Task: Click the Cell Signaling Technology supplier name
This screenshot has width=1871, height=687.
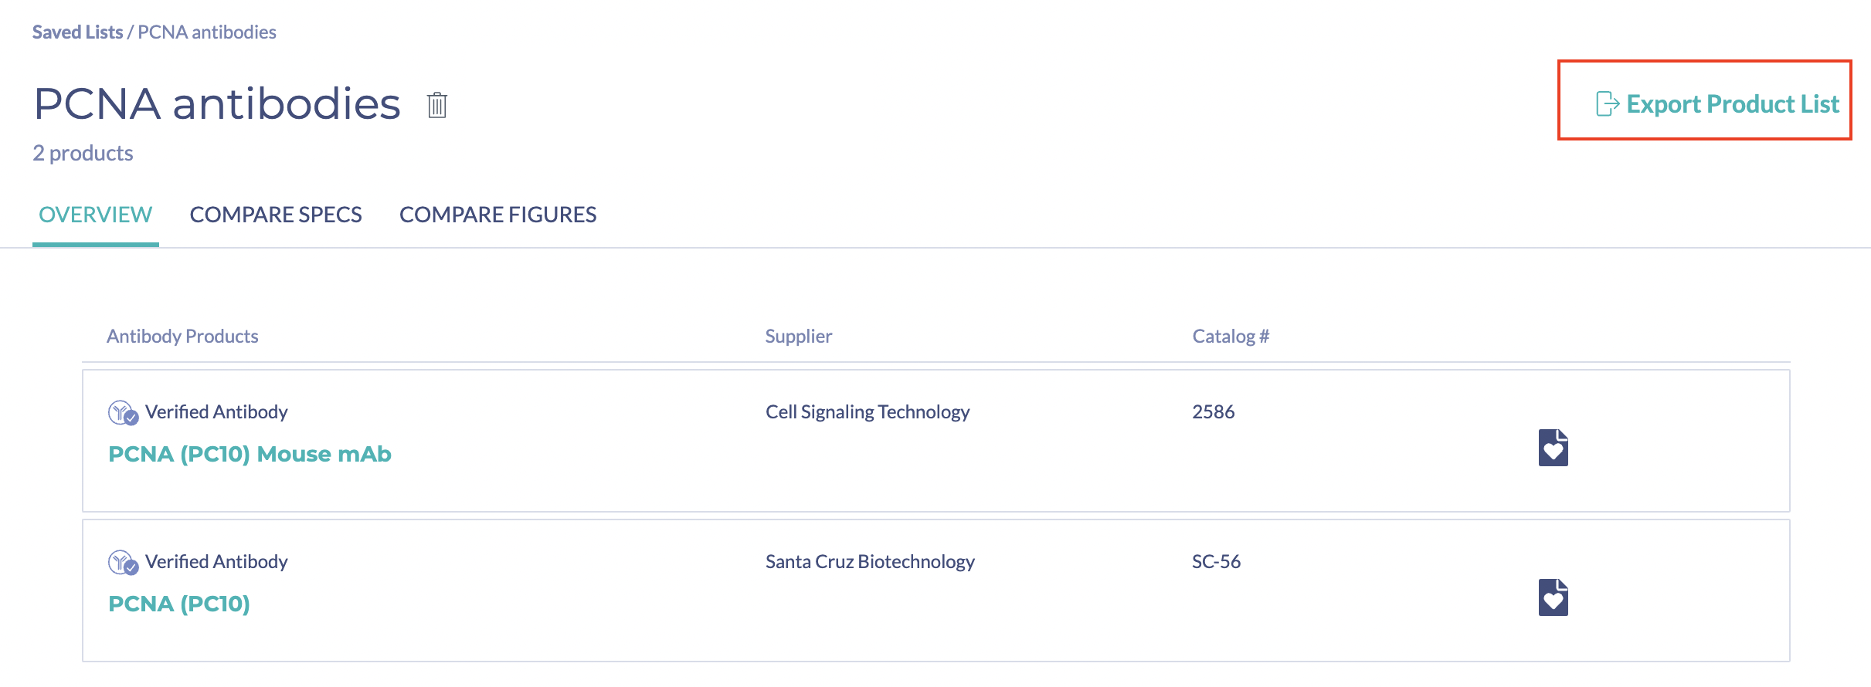Action: coord(867,412)
